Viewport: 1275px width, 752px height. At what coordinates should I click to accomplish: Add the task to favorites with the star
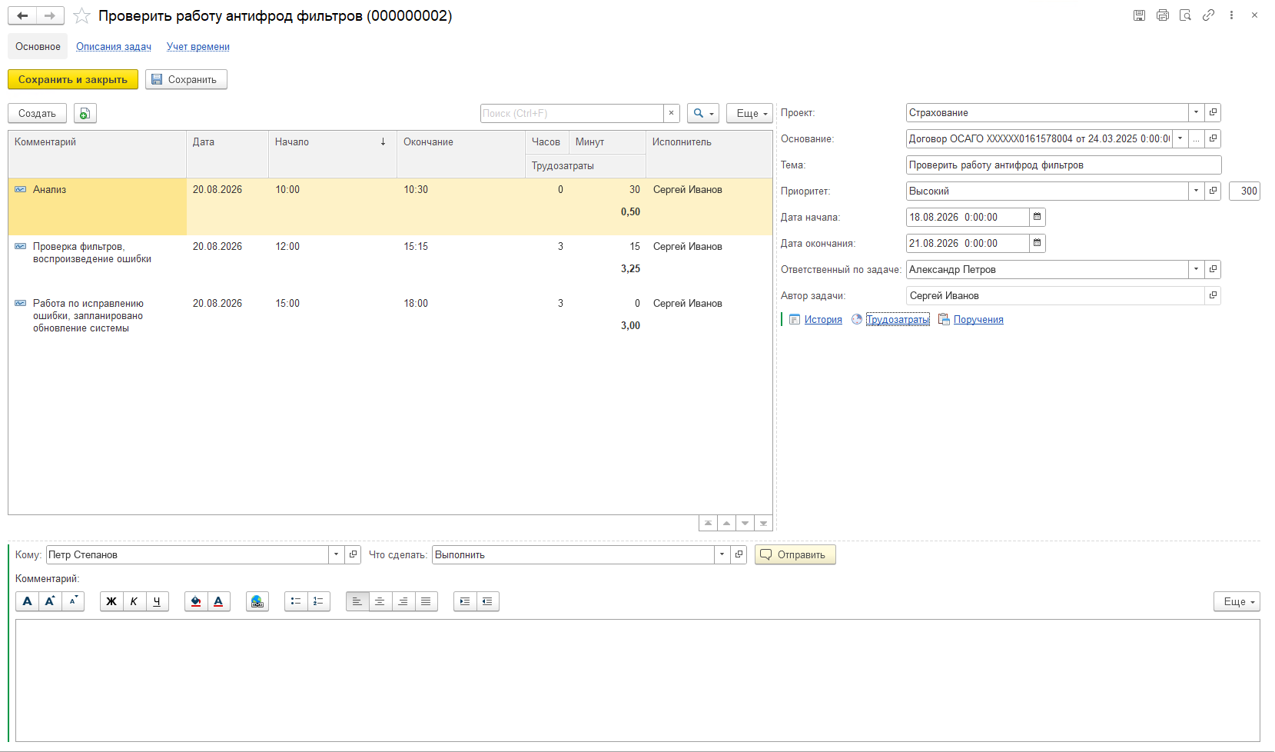coord(81,16)
